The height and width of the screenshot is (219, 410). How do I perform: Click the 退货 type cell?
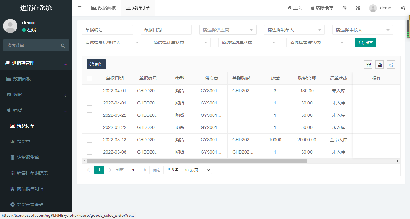point(180,127)
